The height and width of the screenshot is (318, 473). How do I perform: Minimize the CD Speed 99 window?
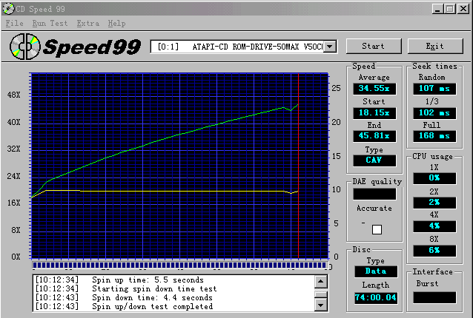click(x=437, y=8)
